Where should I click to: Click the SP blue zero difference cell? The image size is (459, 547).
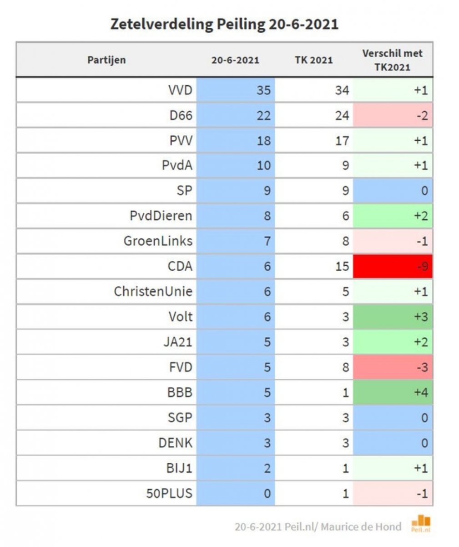[393, 190]
